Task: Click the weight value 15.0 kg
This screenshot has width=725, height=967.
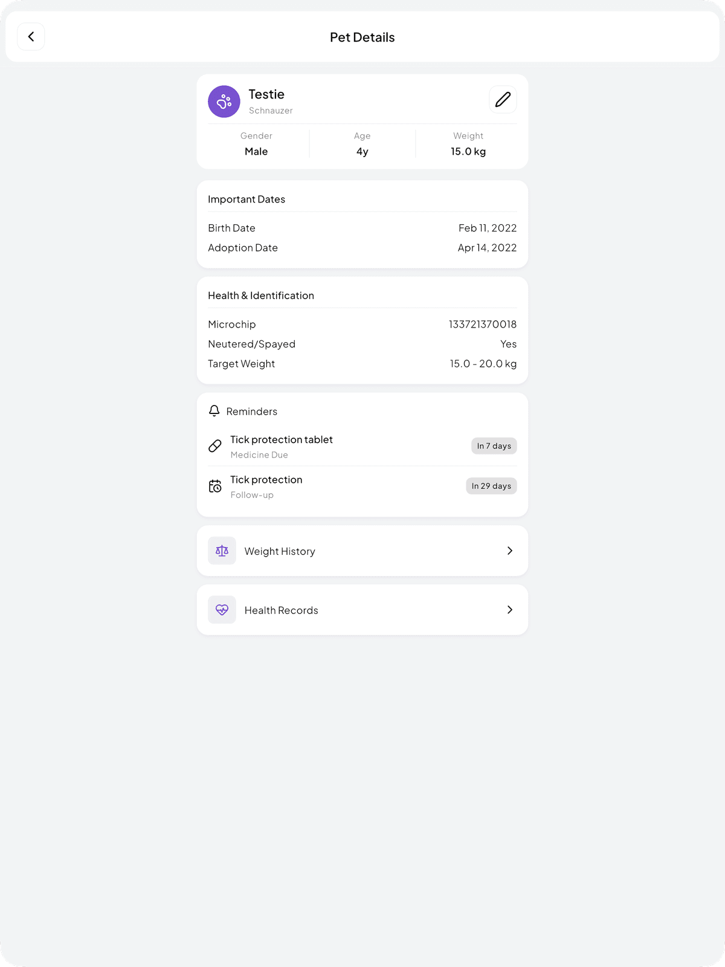Action: 468,151
